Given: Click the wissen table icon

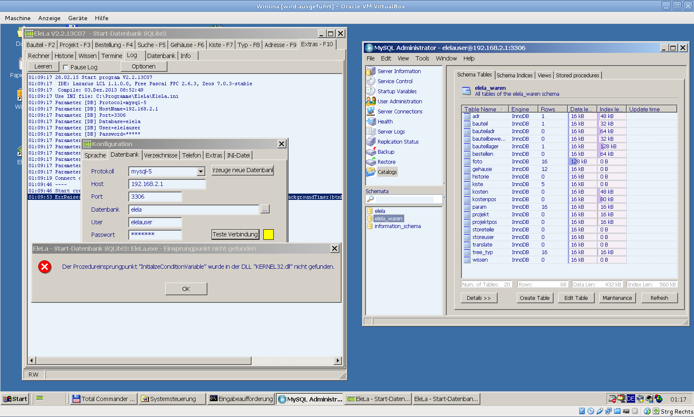Looking at the screenshot, I should pyautogui.click(x=467, y=260).
